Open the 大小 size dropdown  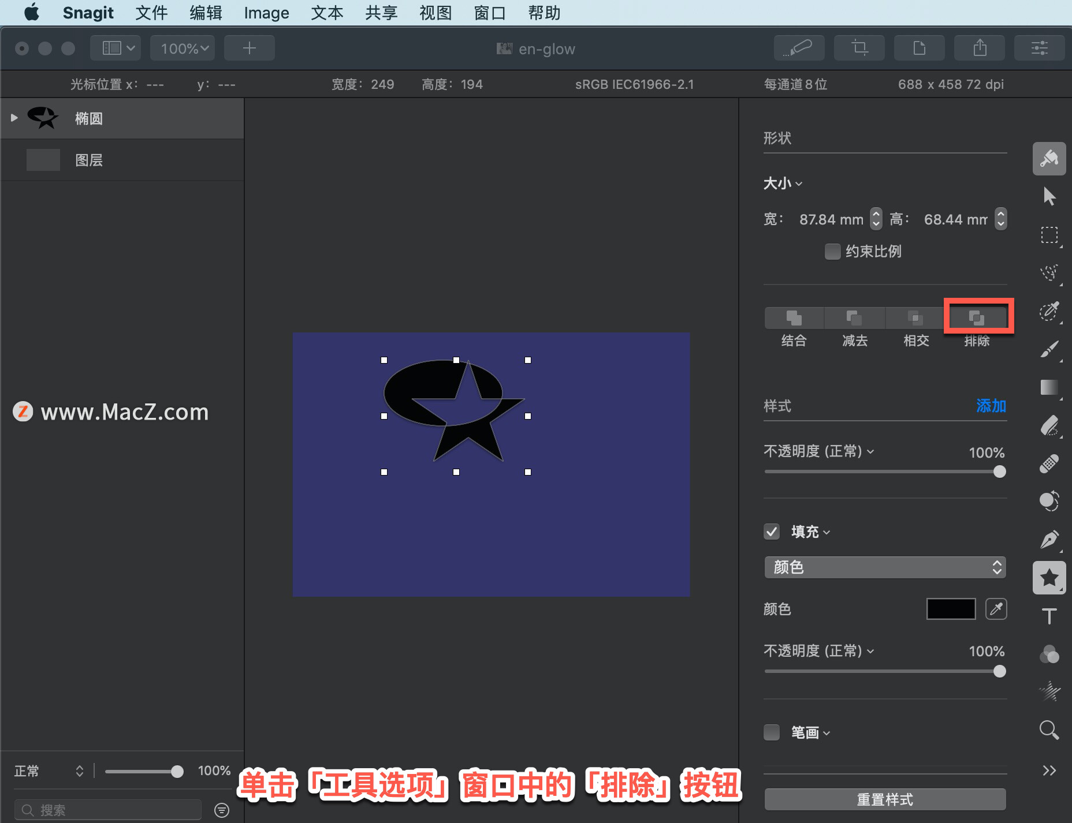tap(783, 184)
